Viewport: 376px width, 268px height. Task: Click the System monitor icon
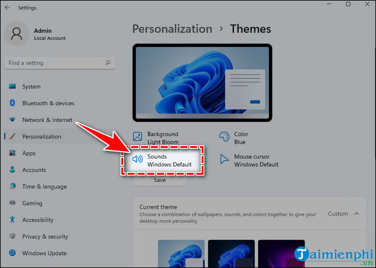click(x=12, y=86)
